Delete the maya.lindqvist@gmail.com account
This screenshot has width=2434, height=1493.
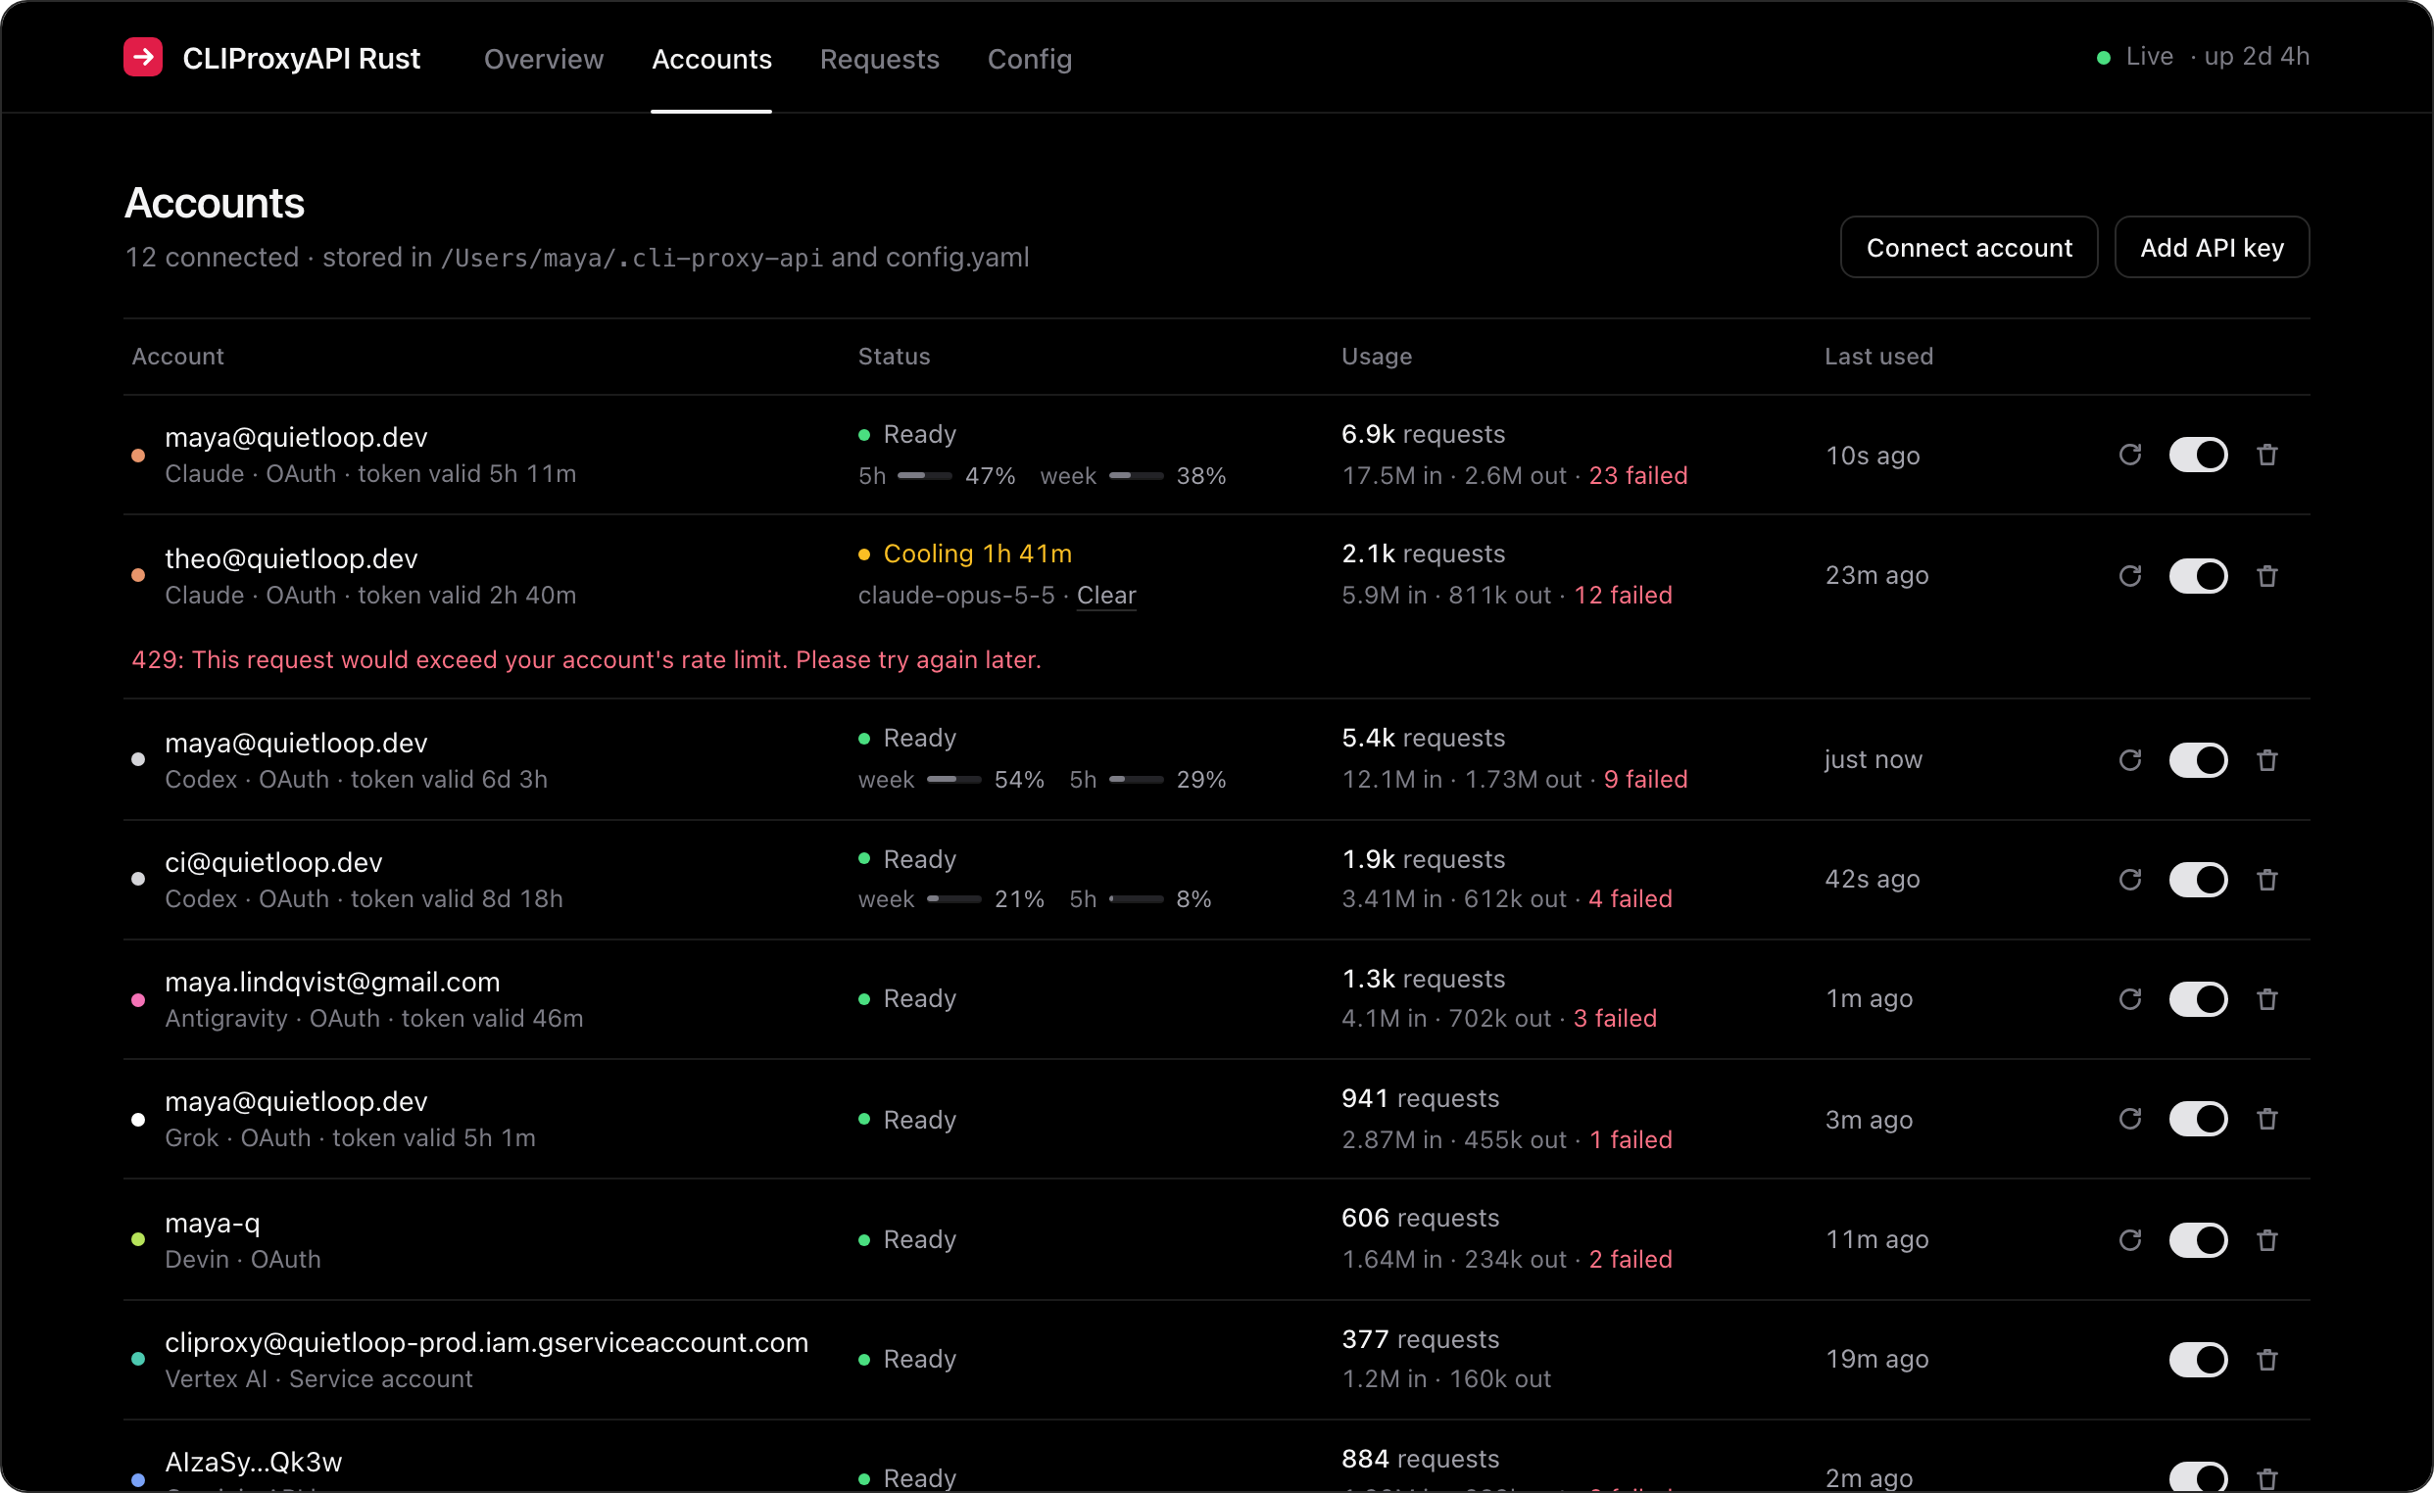(2267, 998)
